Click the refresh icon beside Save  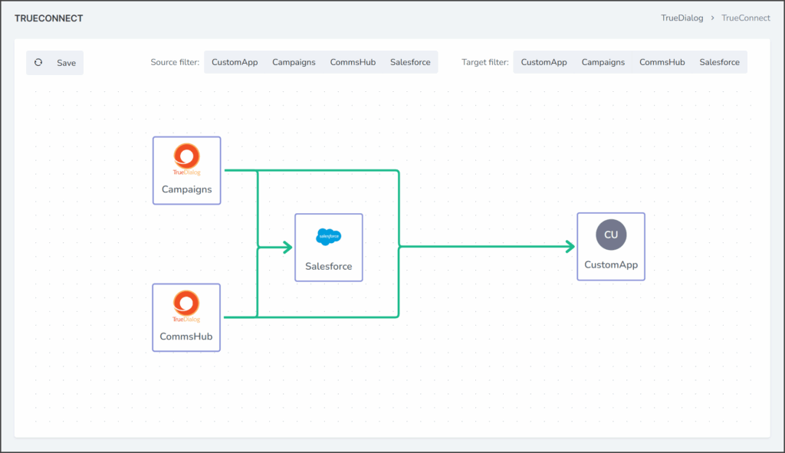coord(38,63)
